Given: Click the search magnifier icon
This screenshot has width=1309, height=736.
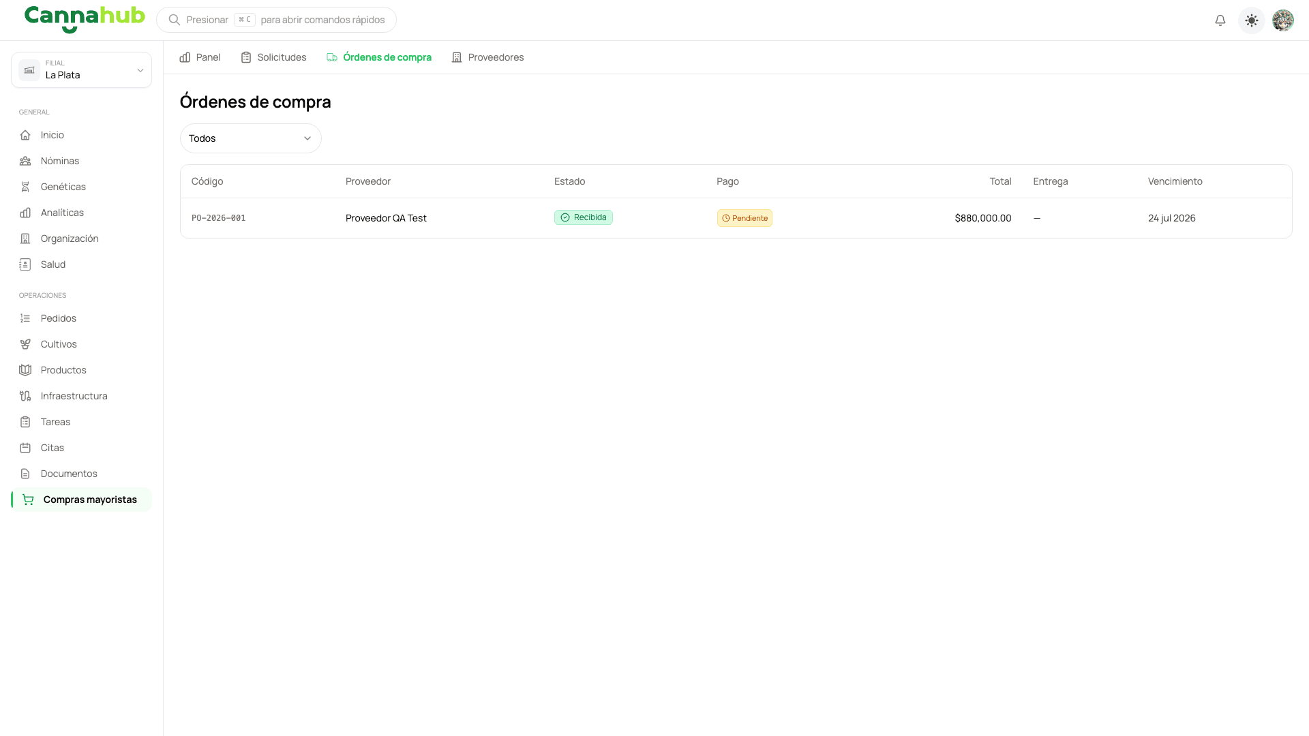Looking at the screenshot, I should (175, 20).
